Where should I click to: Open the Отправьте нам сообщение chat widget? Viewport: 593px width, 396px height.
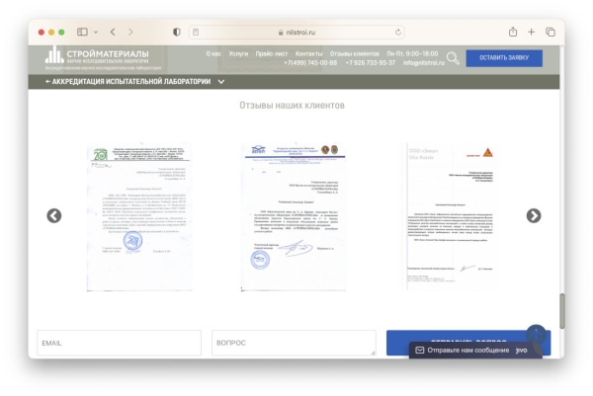click(x=475, y=351)
